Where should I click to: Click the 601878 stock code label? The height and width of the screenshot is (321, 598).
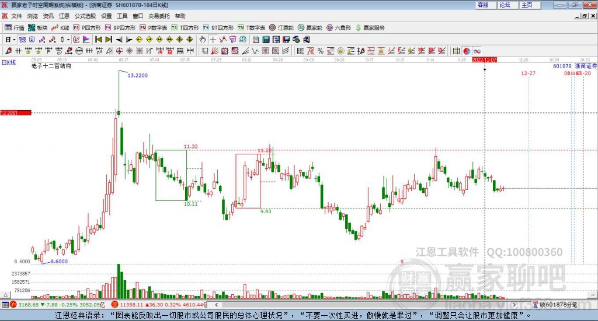click(x=562, y=66)
